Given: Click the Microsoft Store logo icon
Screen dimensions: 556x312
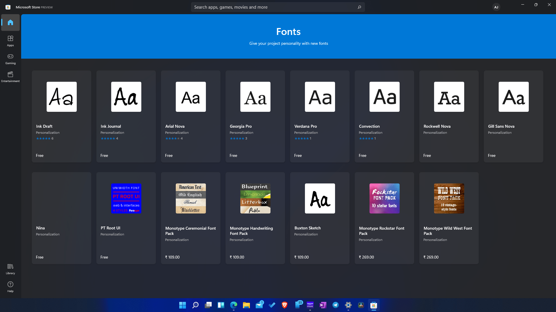Looking at the screenshot, I should pos(8,7).
